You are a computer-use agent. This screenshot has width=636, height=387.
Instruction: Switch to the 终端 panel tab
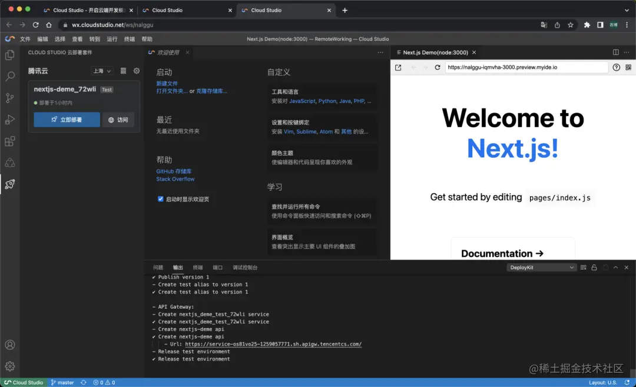coord(198,267)
